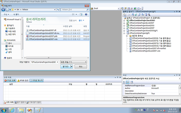Open the File System Editor in Solution Explorer toolbar

click(133, 15)
